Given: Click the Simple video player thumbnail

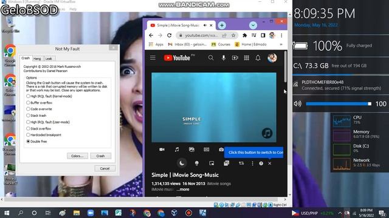Looking at the screenshot, I should (214, 107).
